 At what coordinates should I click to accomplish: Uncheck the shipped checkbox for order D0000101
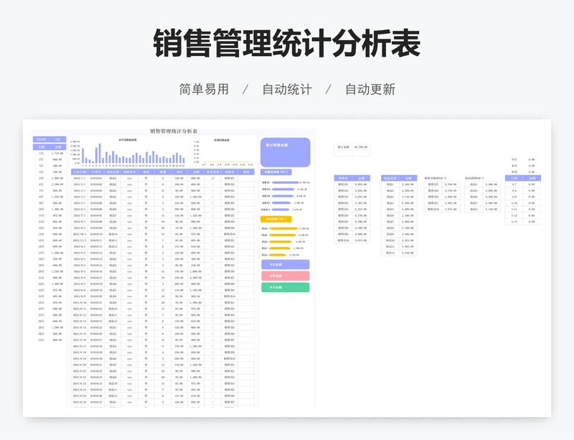(212, 178)
